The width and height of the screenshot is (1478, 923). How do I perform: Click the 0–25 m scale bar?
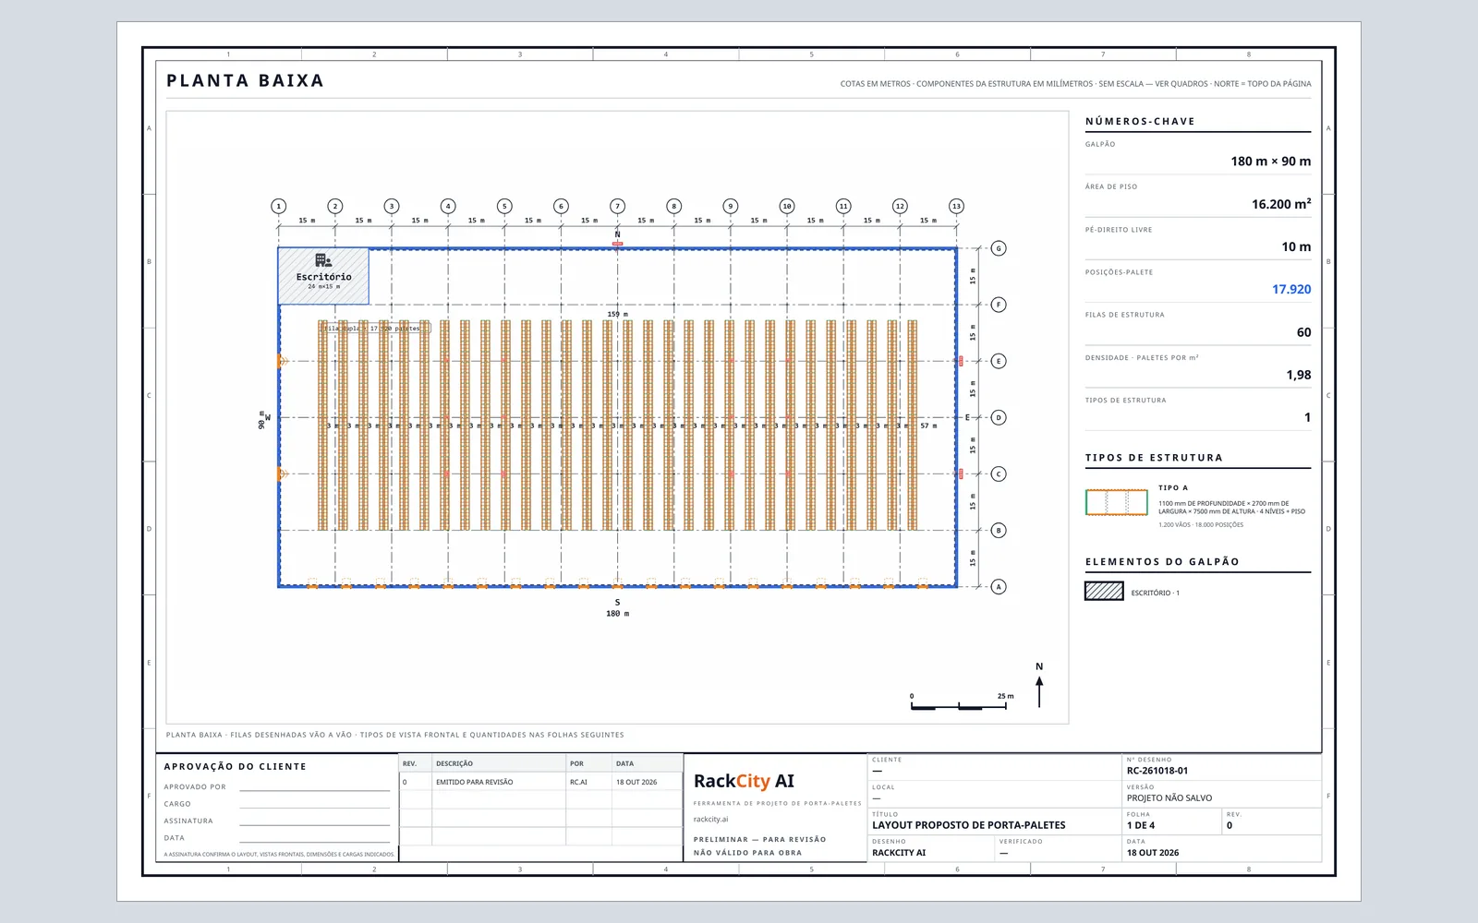(959, 705)
